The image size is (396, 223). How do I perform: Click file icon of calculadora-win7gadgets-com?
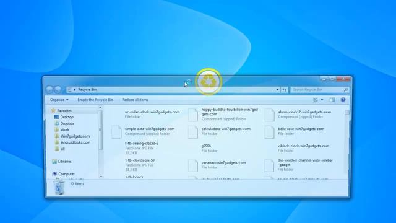click(x=193, y=132)
